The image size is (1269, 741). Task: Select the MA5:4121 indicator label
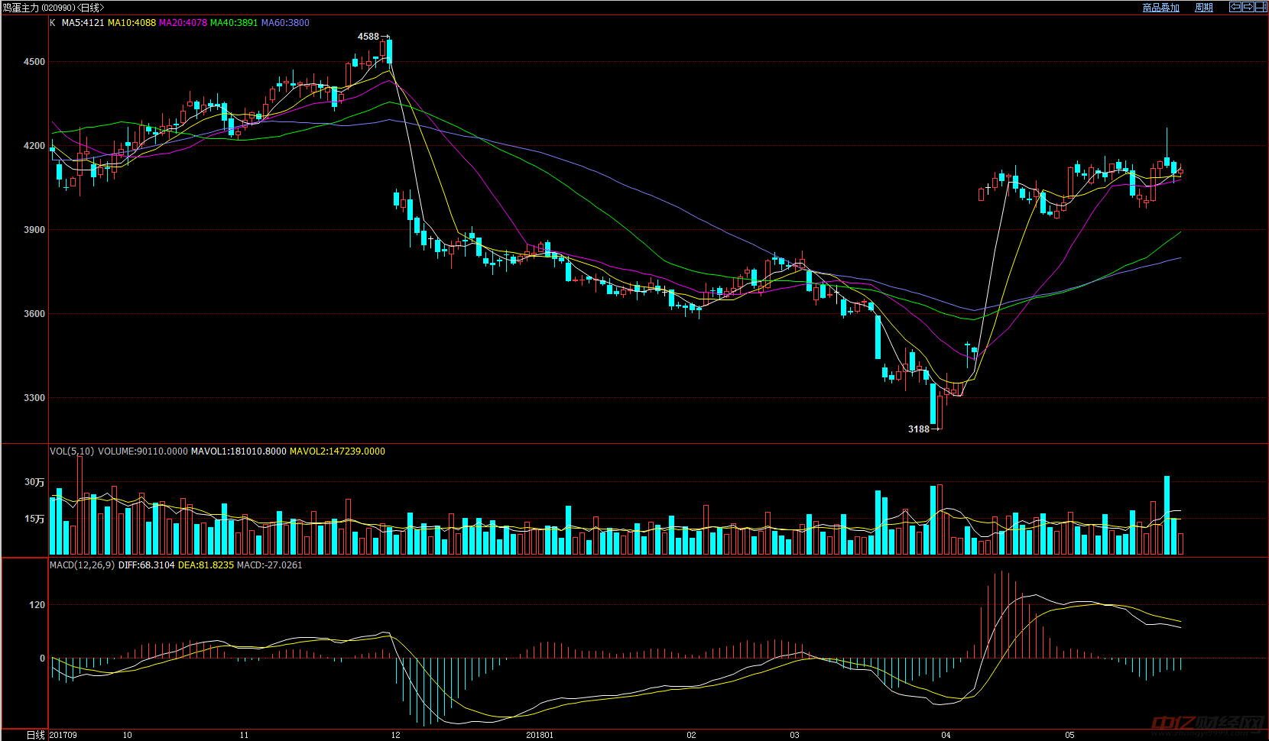[83, 23]
